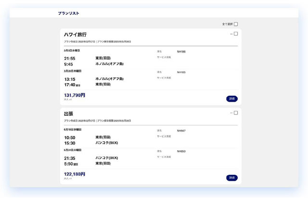Click the 131,790円 price

click(75, 95)
